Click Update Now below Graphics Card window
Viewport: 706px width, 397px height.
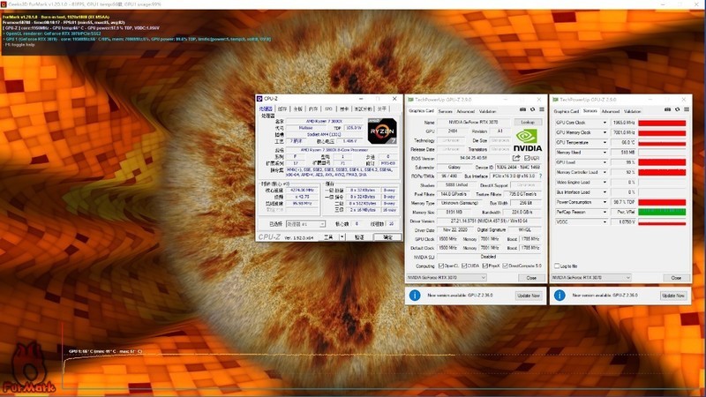[x=529, y=296]
